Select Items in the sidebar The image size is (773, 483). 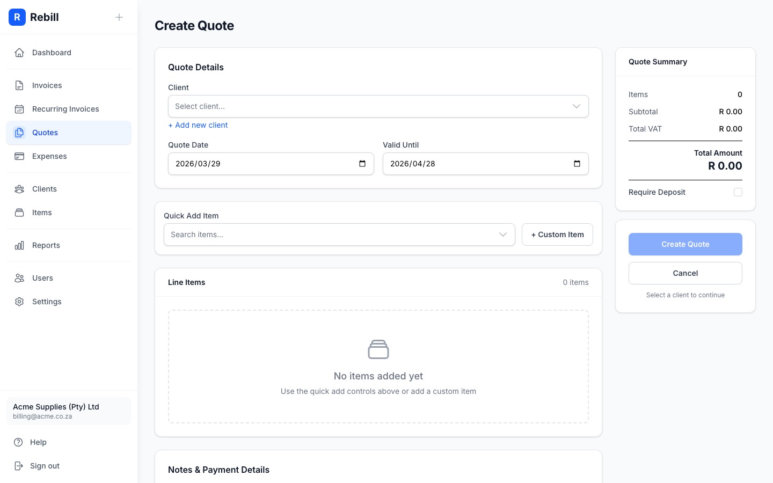42,213
